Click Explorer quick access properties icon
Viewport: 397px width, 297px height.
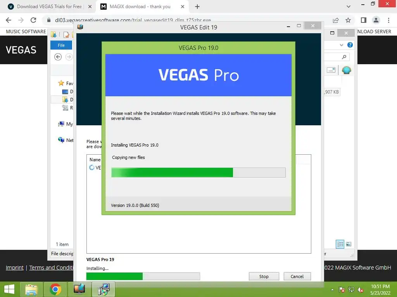(66, 34)
